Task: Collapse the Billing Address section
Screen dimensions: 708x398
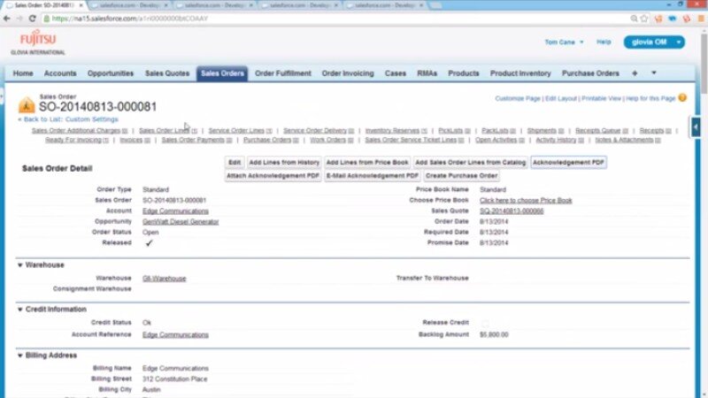Action: pos(20,356)
